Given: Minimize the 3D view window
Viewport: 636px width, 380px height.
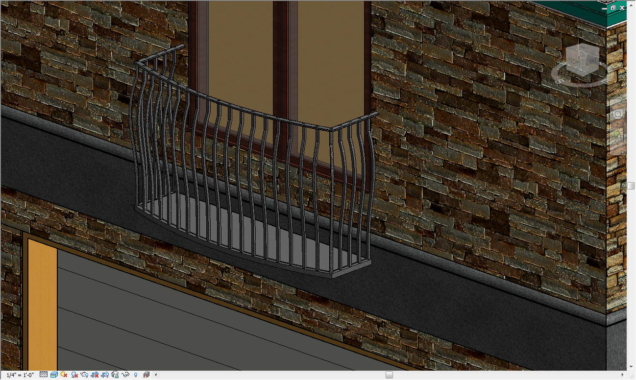Looking at the screenshot, I should pos(605,8).
